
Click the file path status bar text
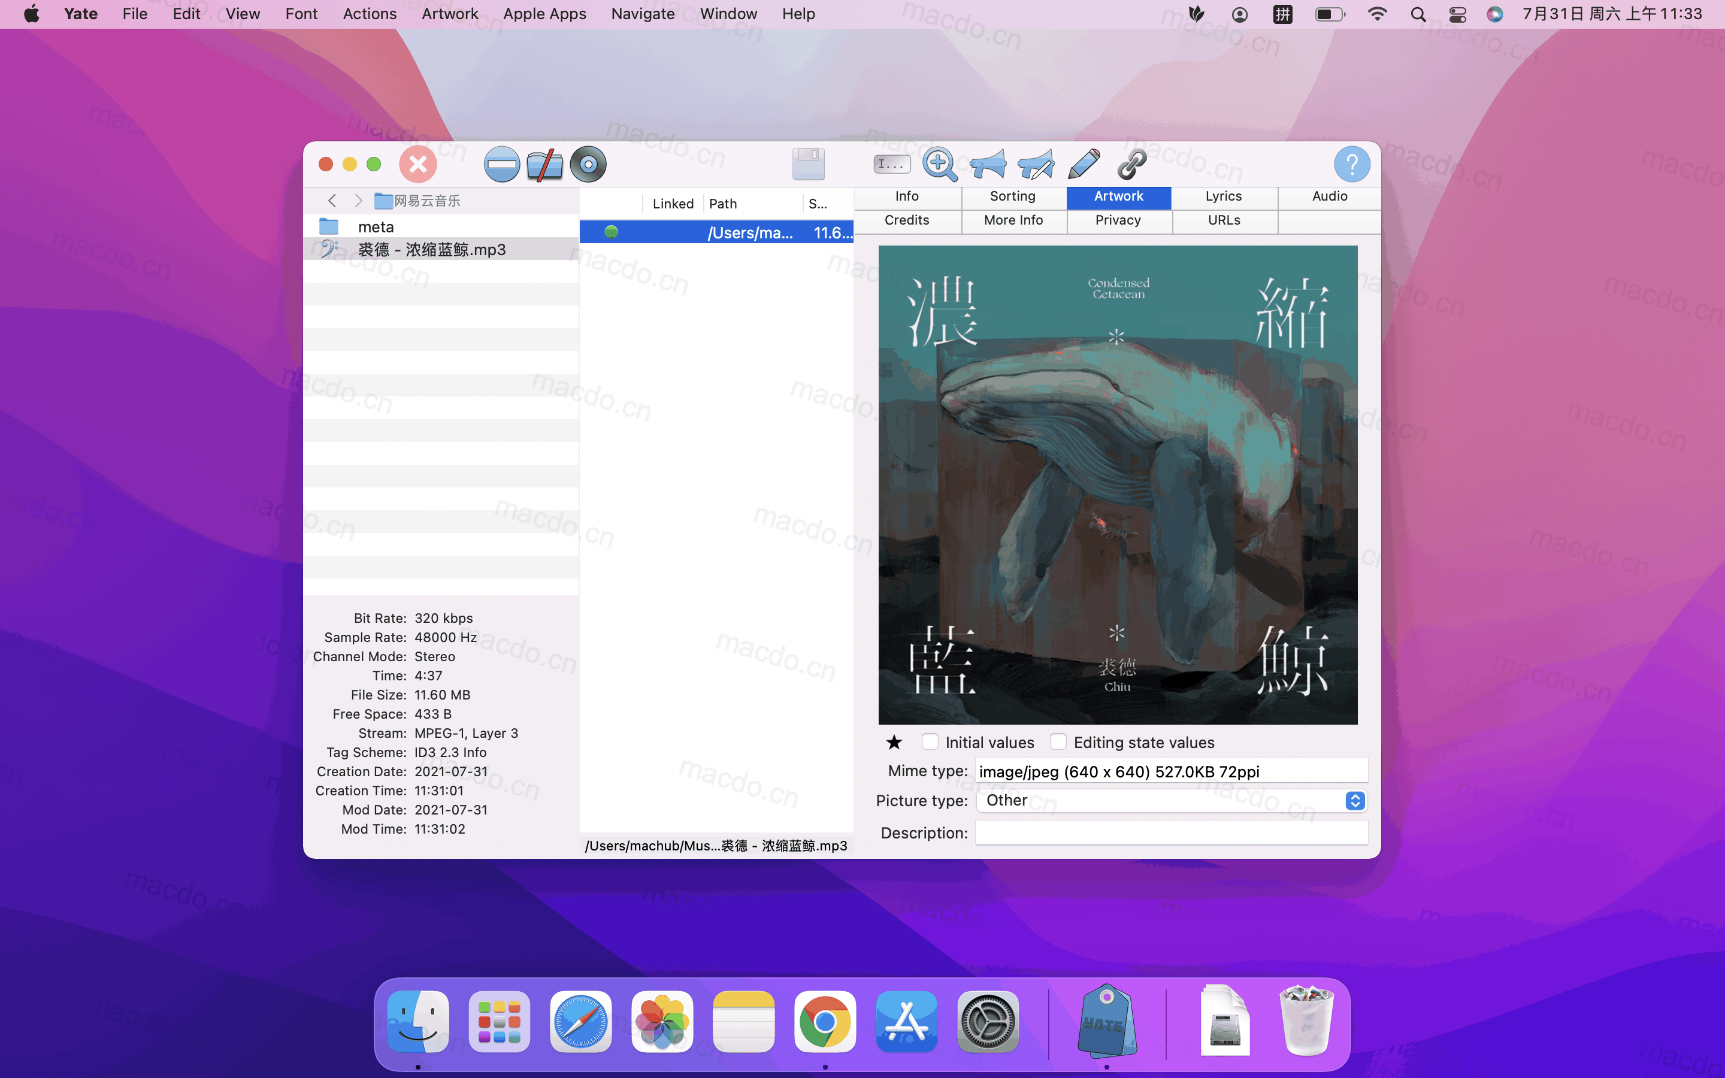(x=716, y=846)
